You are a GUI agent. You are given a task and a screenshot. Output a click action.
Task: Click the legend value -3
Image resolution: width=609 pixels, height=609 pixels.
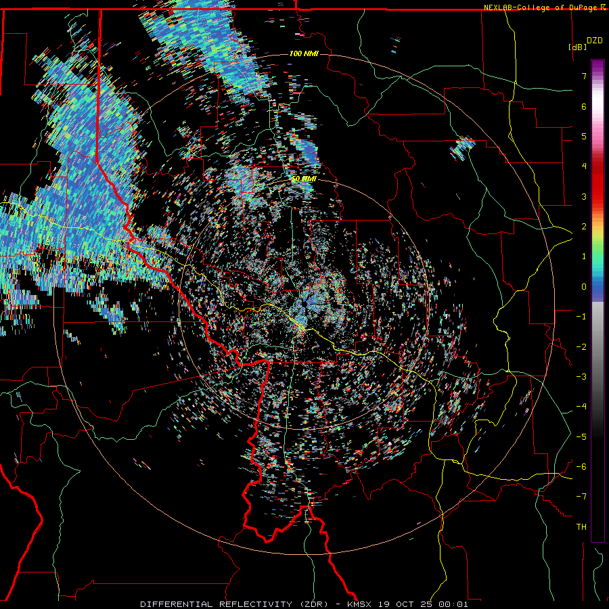click(x=581, y=377)
